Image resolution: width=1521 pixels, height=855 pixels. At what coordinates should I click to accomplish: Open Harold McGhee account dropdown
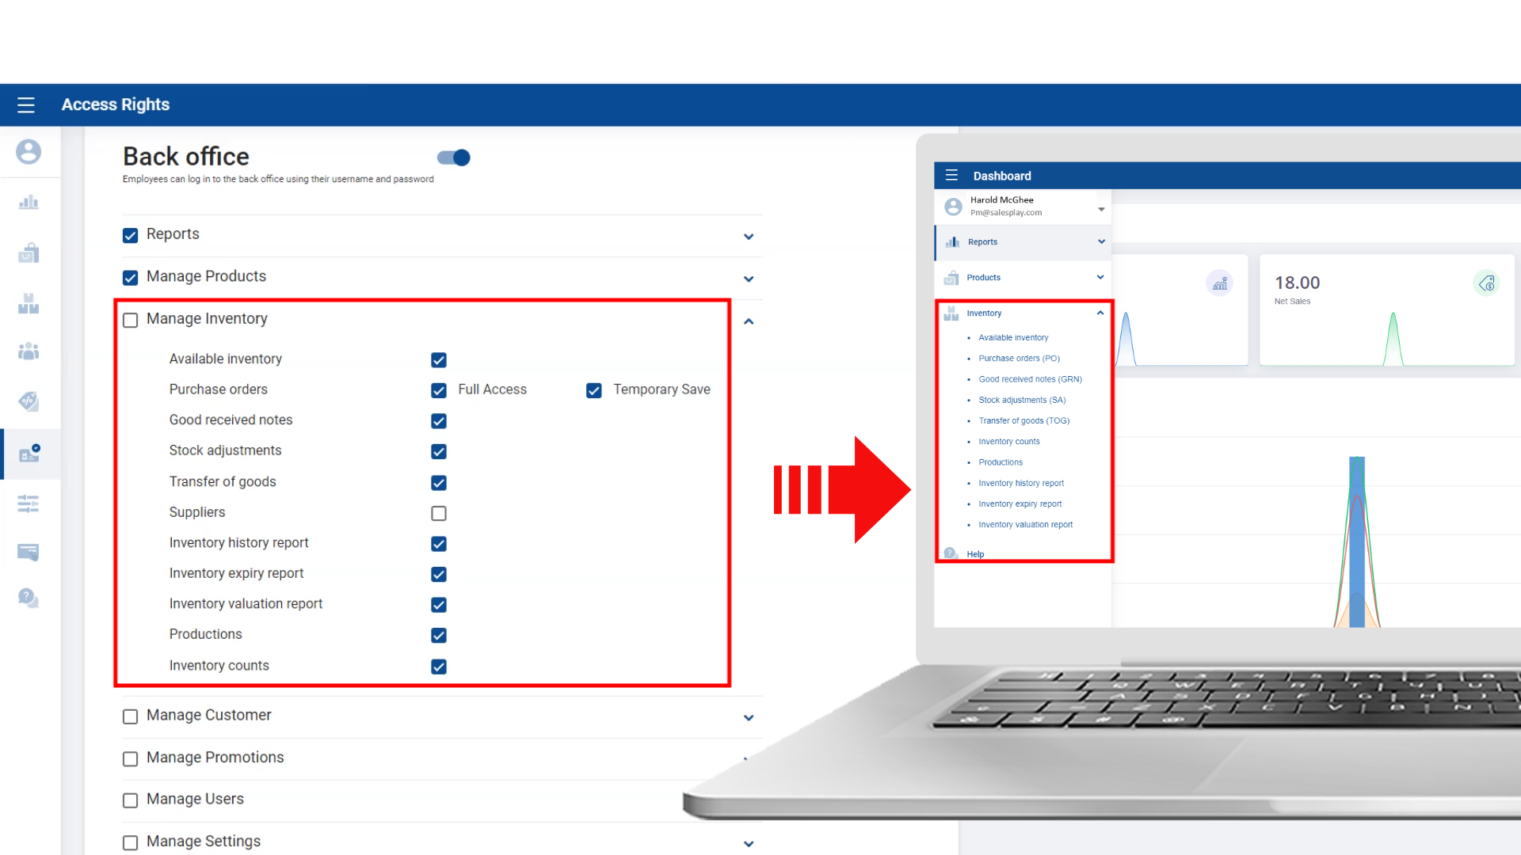1101,210
